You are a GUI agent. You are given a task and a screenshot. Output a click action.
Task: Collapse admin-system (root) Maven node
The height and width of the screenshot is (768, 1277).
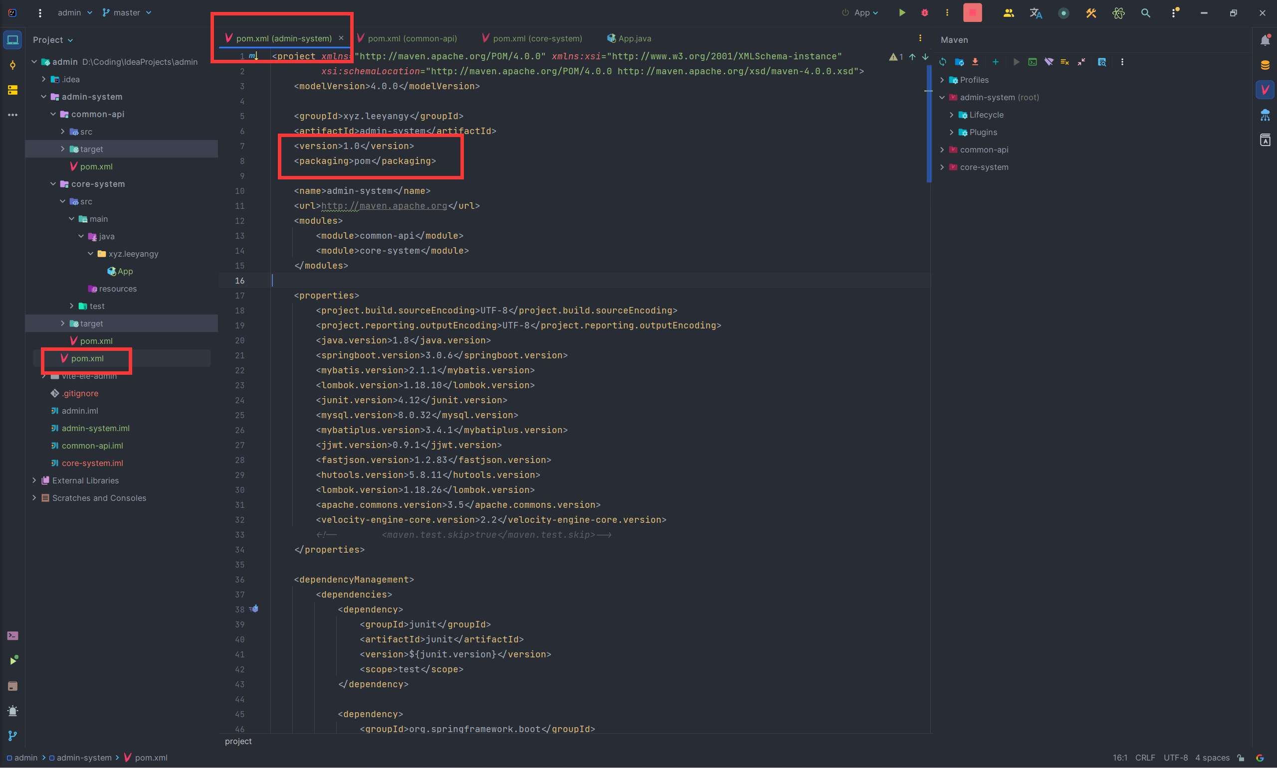[x=942, y=97]
